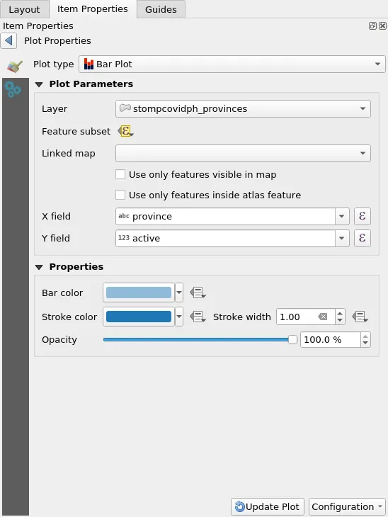Open the Linked map dropdown
This screenshot has height=517, width=388.
243,153
